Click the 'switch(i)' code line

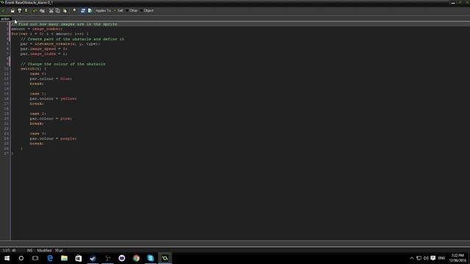(33, 68)
